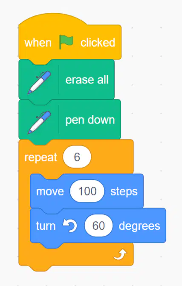Click the 'erase all' text label
Screen dimensions: 182x286
(x=87, y=80)
